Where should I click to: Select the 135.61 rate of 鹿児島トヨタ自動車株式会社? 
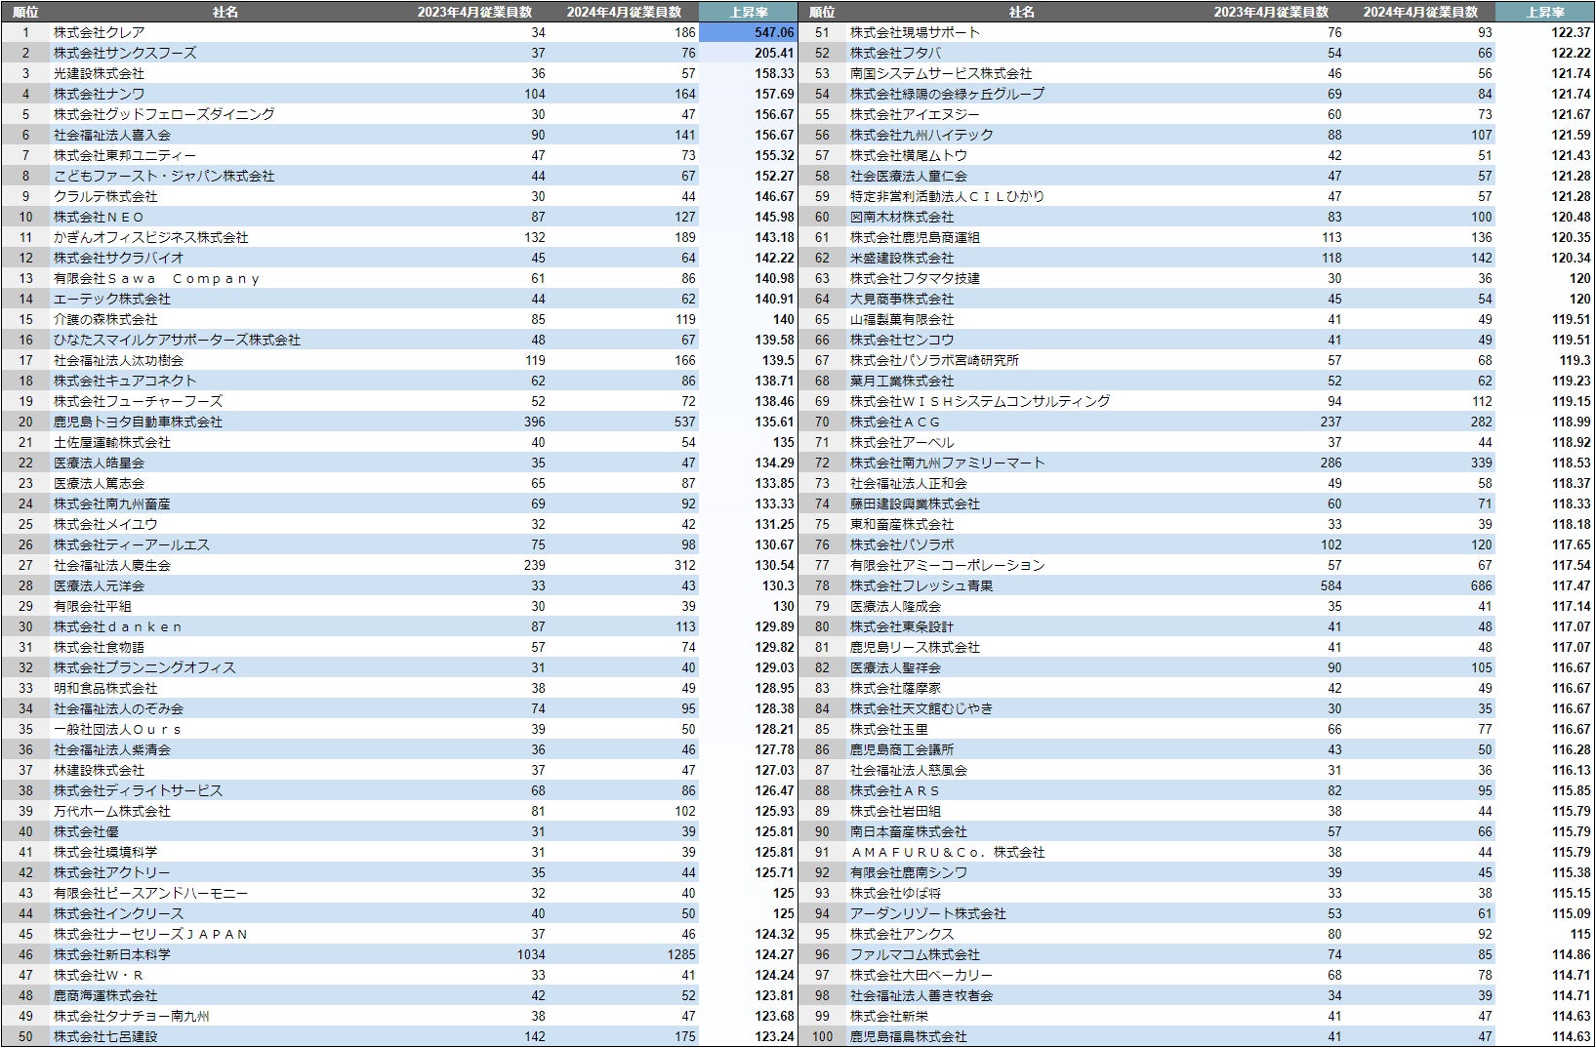pyautogui.click(x=774, y=422)
